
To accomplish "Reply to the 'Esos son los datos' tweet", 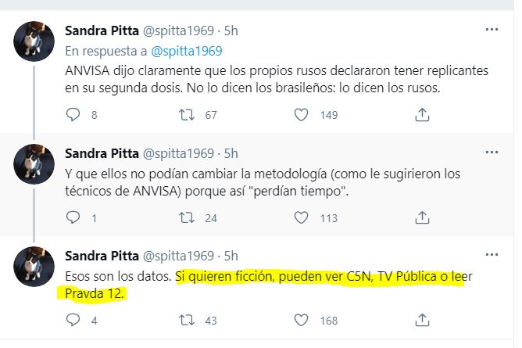I will click(x=73, y=320).
